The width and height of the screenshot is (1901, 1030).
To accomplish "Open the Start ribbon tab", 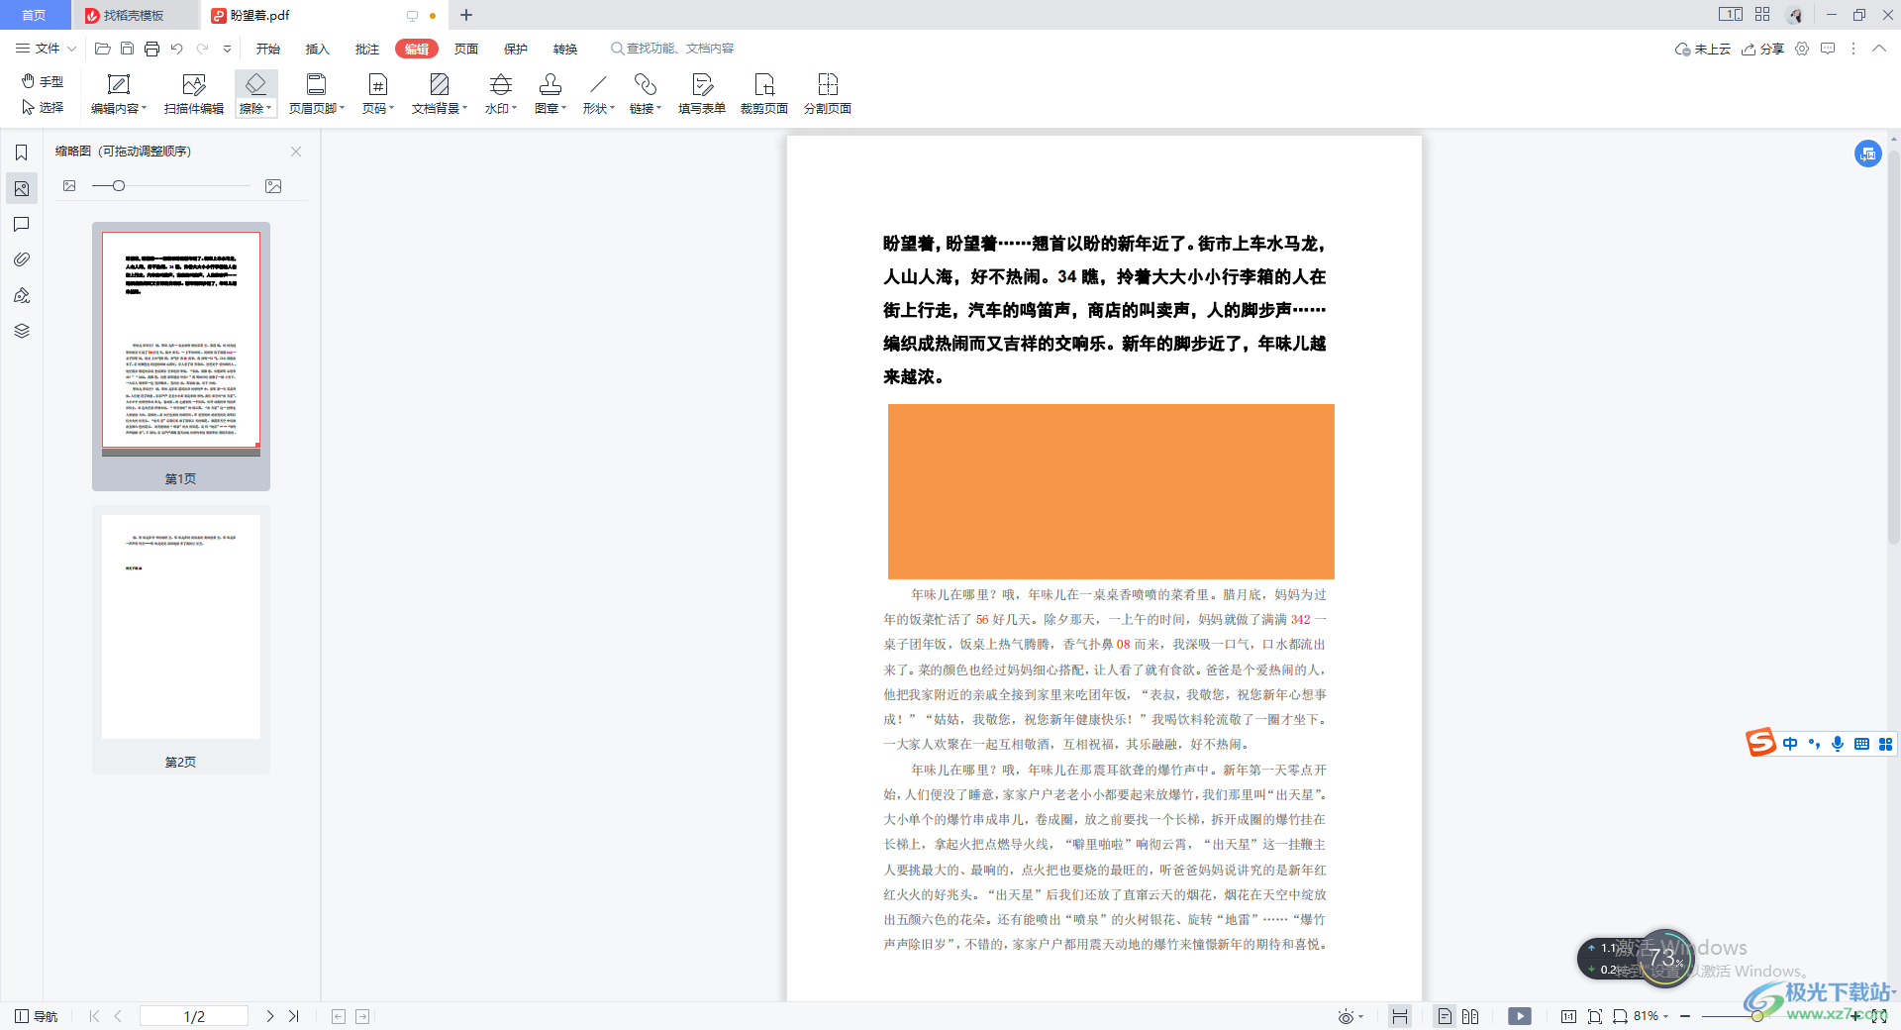I will tap(268, 49).
